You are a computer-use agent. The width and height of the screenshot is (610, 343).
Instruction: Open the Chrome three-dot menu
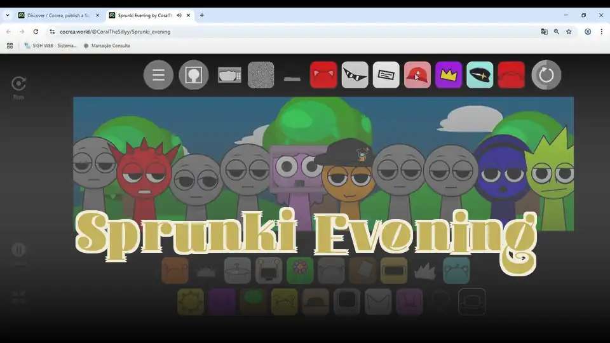(x=602, y=32)
